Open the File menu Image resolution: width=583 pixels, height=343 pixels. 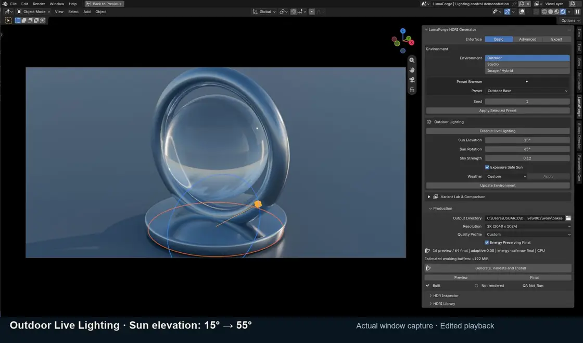coord(14,4)
